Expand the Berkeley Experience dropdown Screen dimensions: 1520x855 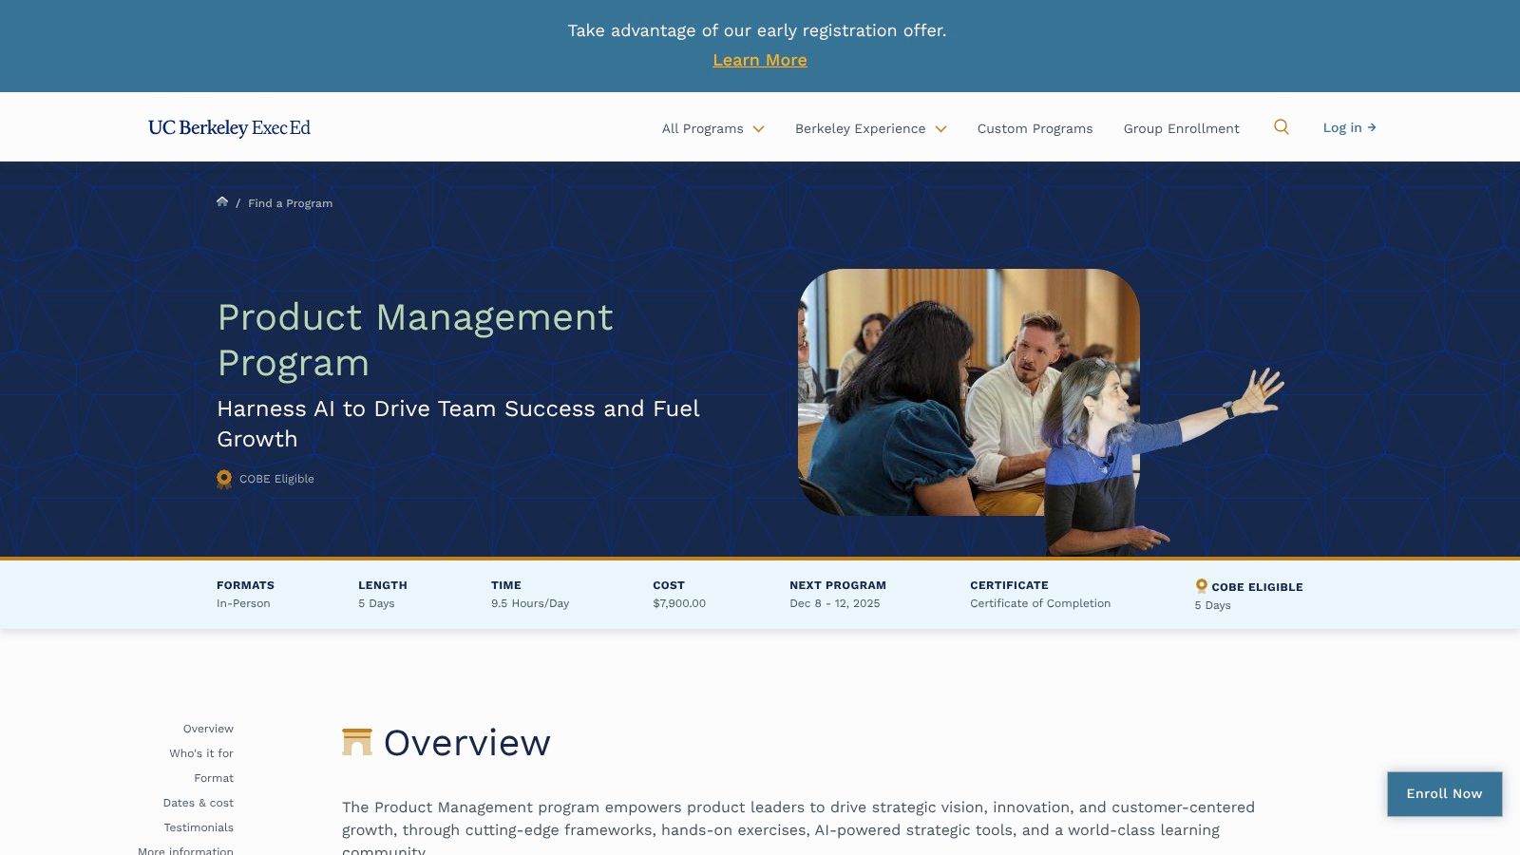click(x=869, y=128)
